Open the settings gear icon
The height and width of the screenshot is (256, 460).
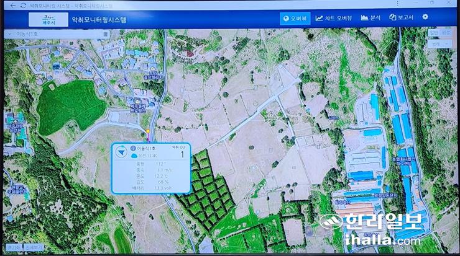425,17
